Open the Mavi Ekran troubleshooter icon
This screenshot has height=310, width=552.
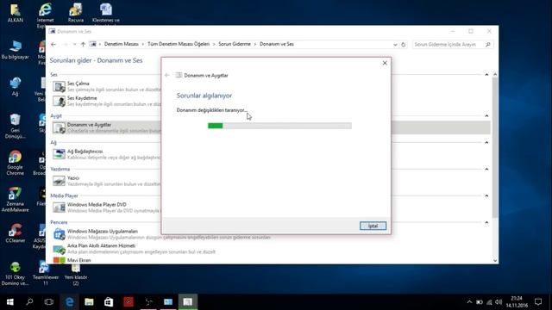pyautogui.click(x=59, y=260)
